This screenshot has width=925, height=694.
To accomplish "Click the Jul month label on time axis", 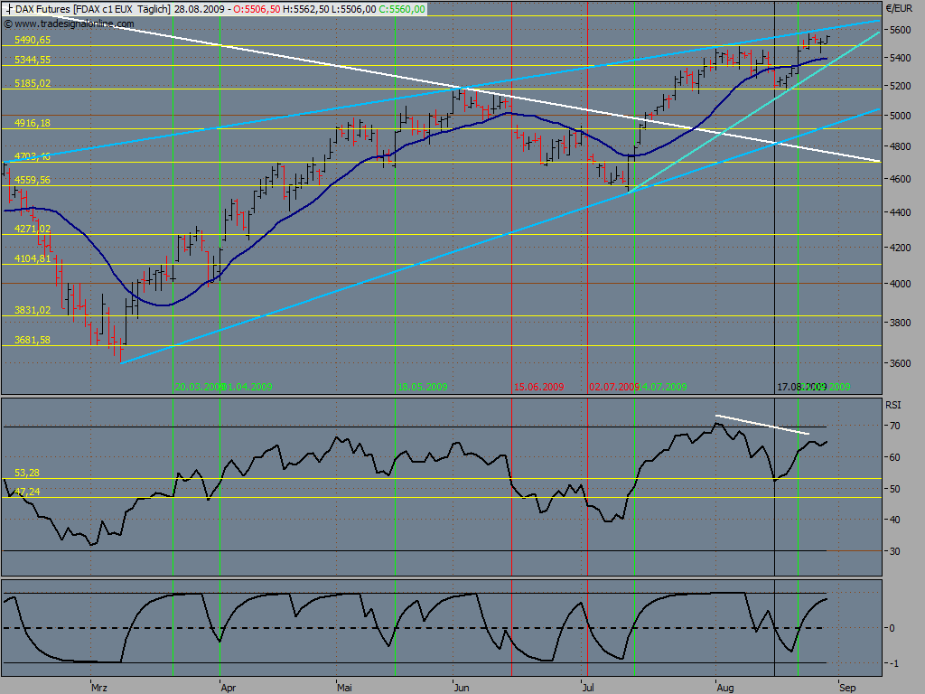I will point(588,688).
